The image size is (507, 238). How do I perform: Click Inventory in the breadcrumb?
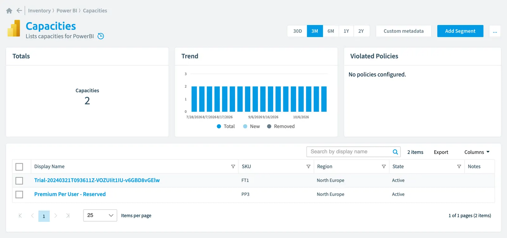39,10
